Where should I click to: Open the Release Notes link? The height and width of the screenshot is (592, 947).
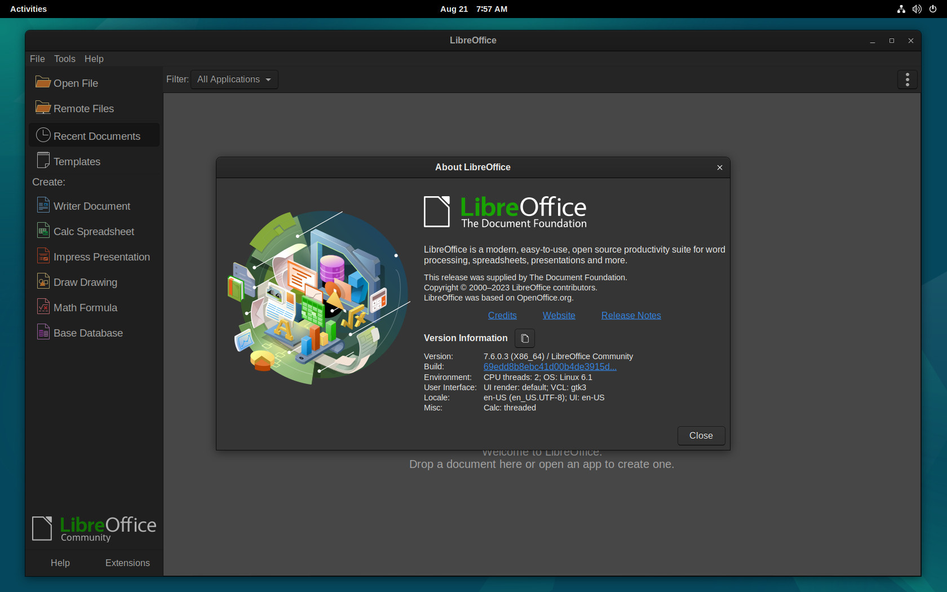631,315
